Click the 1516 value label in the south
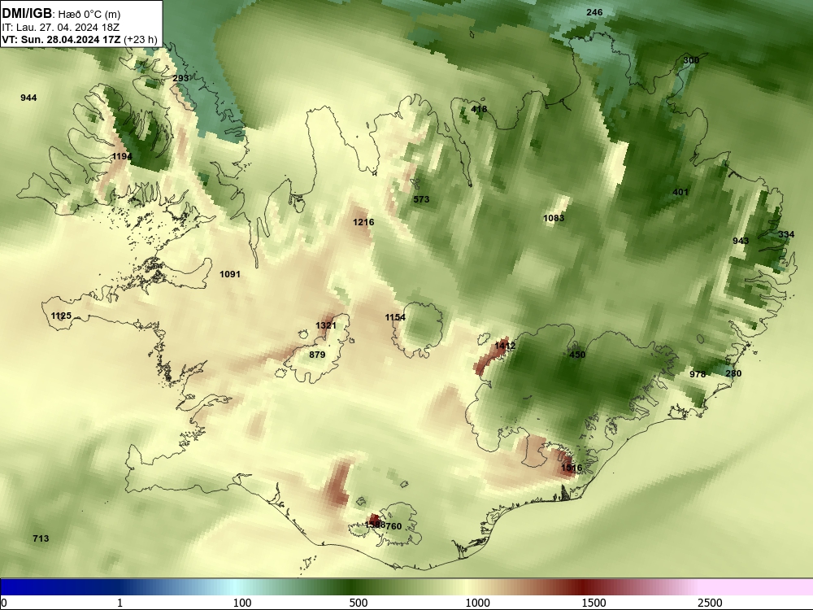Screen dimensions: 813x610 click(572, 468)
